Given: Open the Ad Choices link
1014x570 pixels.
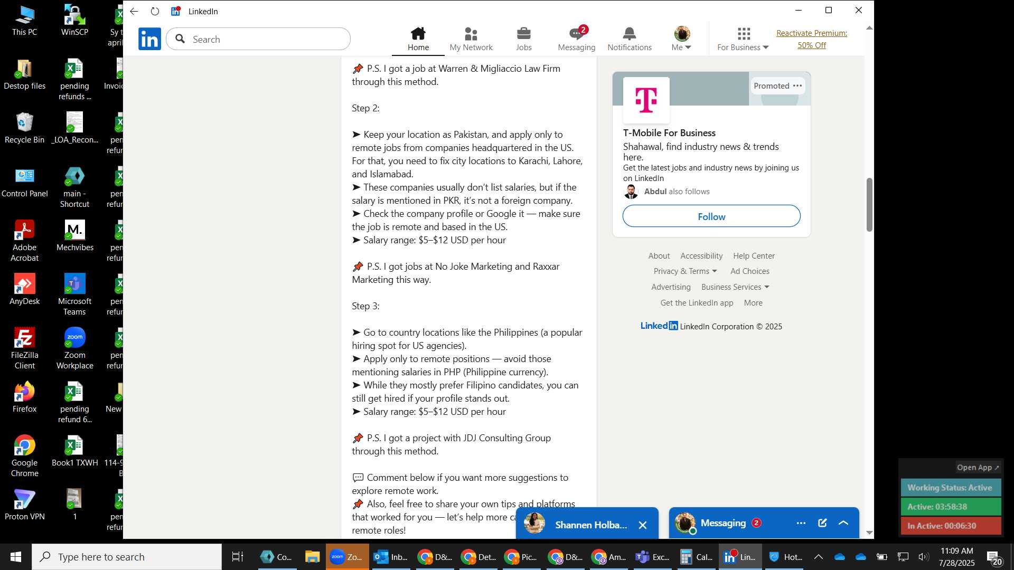Looking at the screenshot, I should (x=750, y=271).
